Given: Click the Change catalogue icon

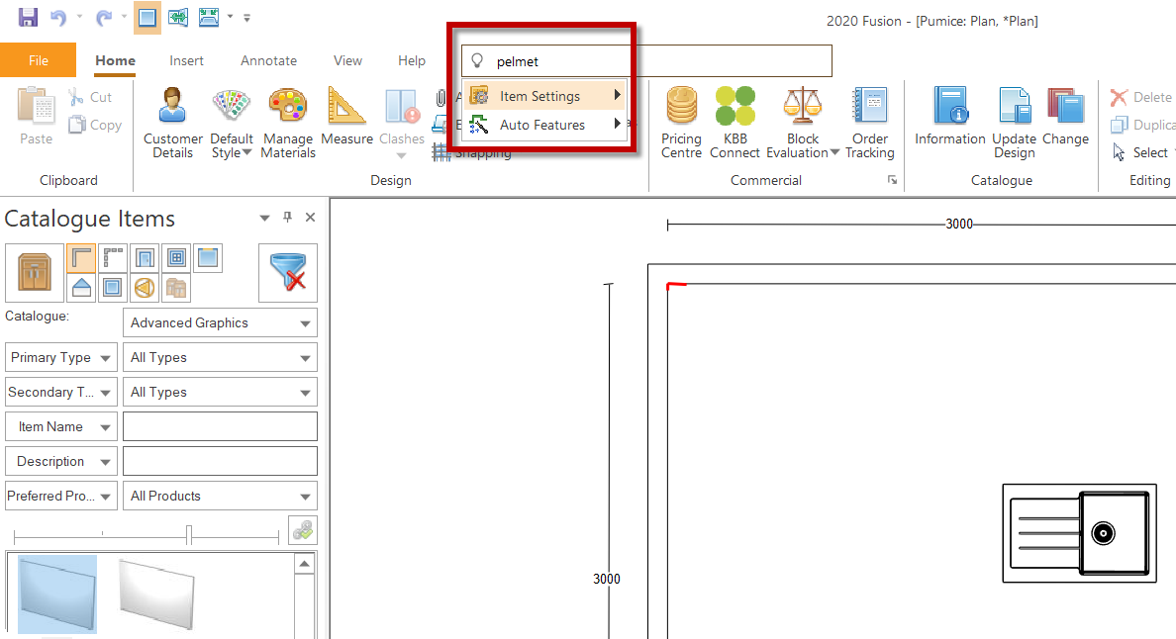Looking at the screenshot, I should pyautogui.click(x=1065, y=116).
